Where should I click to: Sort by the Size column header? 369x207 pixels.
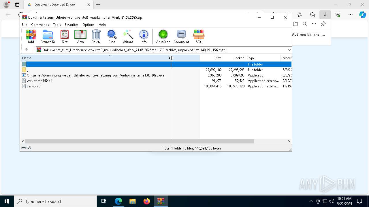pos(211,58)
